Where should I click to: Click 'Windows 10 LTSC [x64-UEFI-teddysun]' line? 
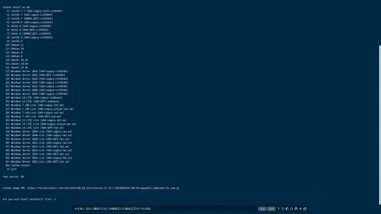(32, 102)
